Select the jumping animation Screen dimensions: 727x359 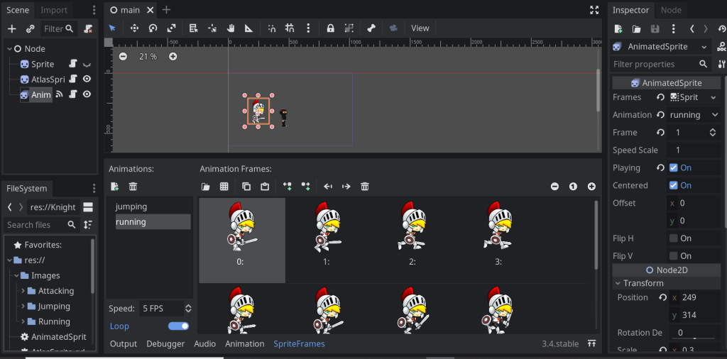(131, 206)
